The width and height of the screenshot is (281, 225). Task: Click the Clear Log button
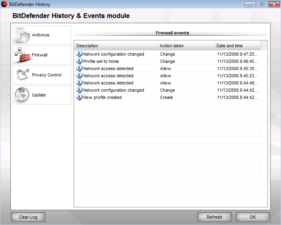28,217
